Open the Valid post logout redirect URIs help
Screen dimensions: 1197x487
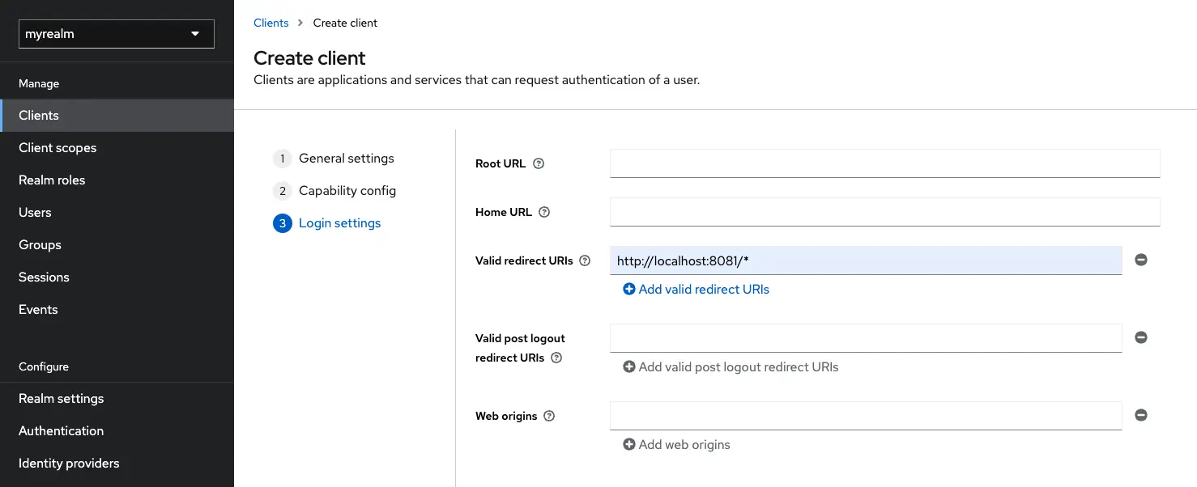(x=556, y=358)
